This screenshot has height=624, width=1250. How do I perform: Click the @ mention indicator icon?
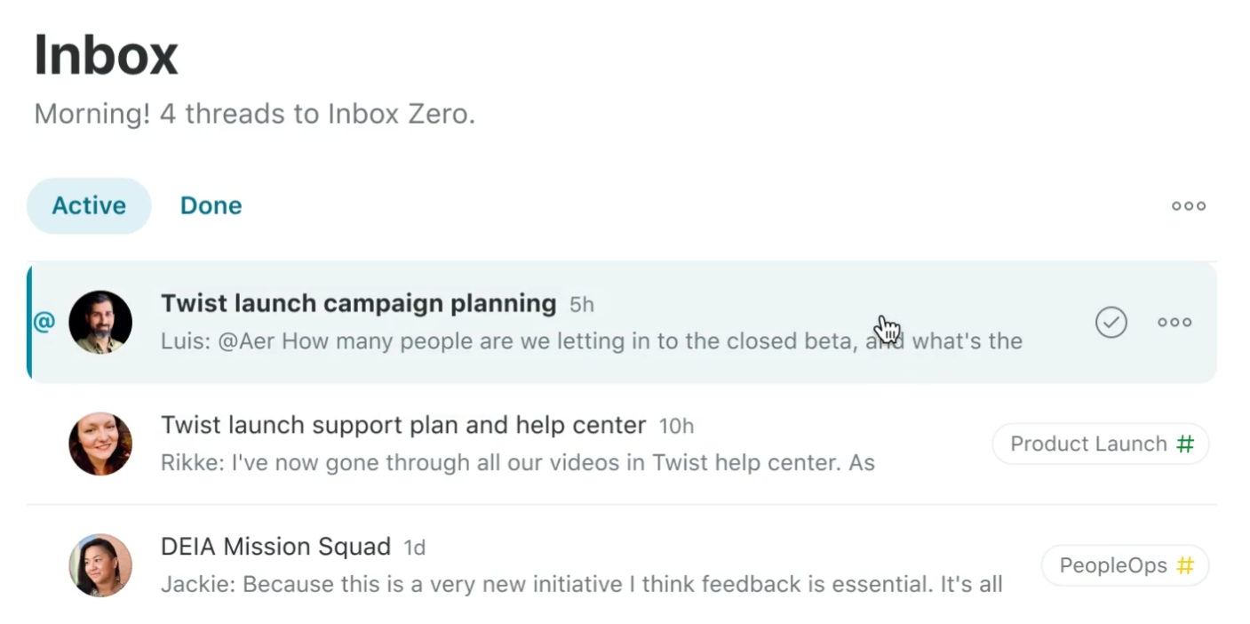click(44, 322)
